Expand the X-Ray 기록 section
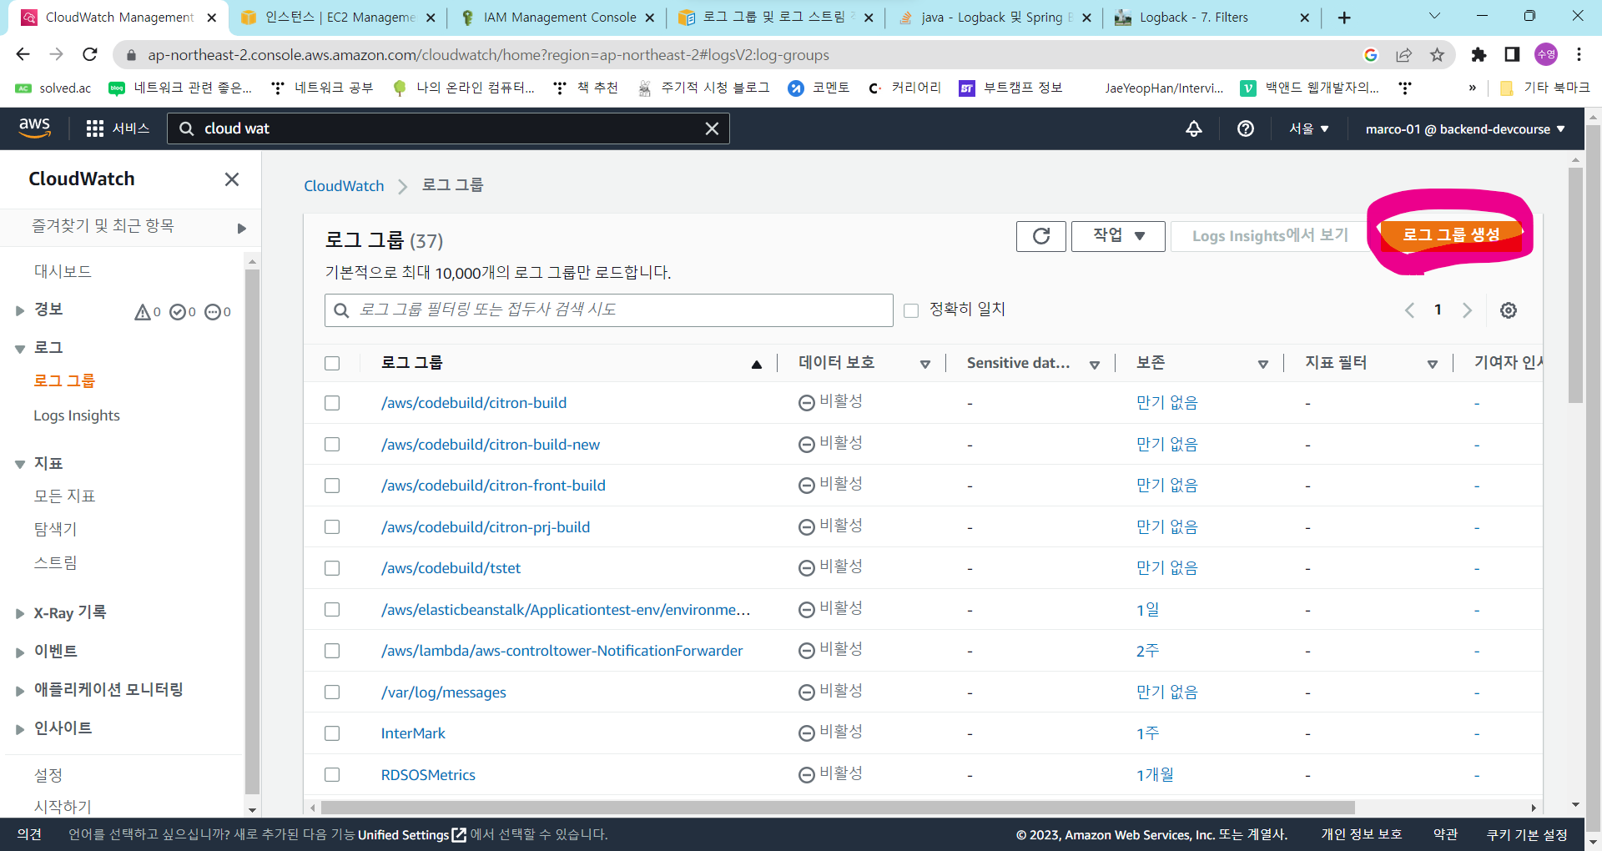Image resolution: width=1602 pixels, height=851 pixels. 19,613
